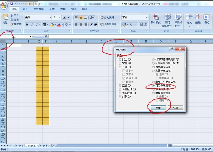Switch to Sheet3 worksheet tab
213x152 pixels.
[43, 146]
